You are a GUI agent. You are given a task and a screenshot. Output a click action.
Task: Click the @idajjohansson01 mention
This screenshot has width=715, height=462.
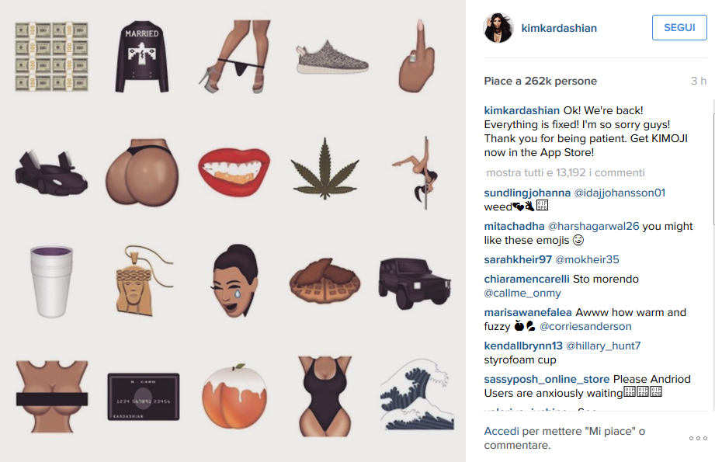point(620,193)
